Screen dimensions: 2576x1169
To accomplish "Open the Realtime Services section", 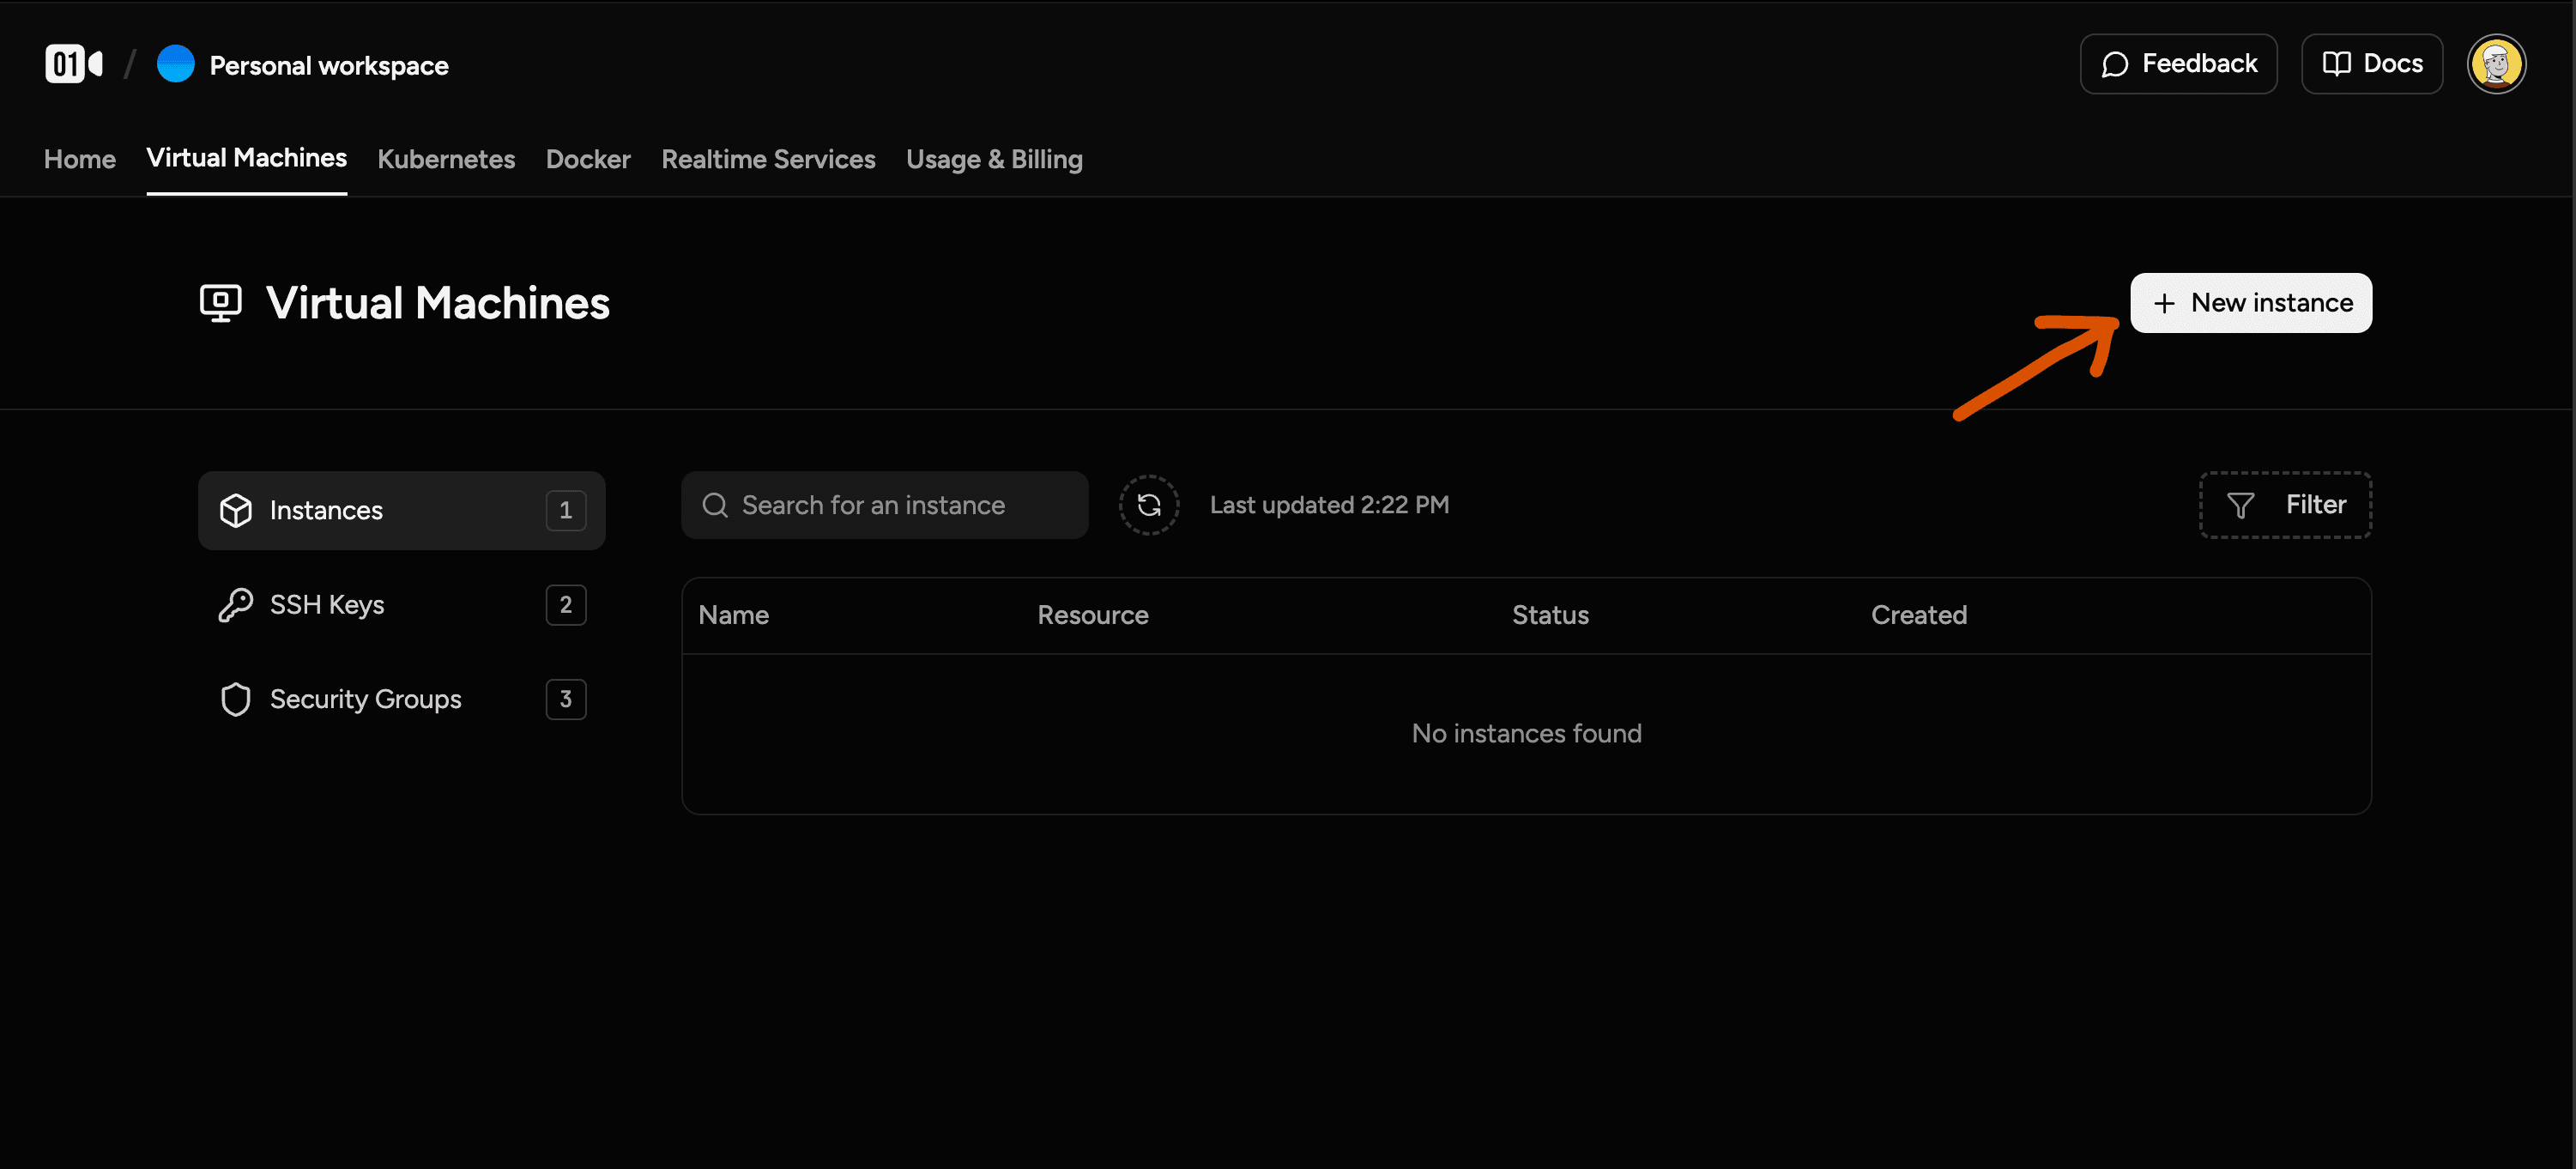I will tap(768, 159).
